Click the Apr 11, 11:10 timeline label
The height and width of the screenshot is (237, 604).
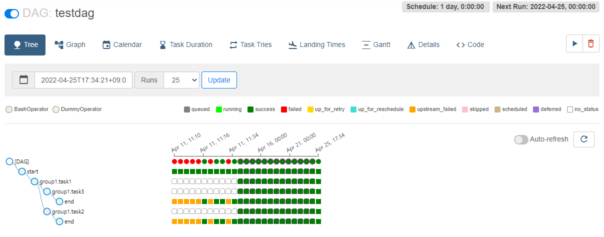coord(186,142)
